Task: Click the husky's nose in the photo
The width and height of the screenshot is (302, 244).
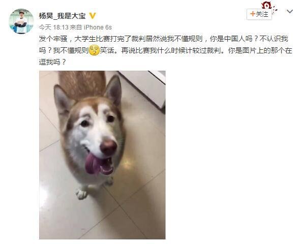Action: point(108,147)
